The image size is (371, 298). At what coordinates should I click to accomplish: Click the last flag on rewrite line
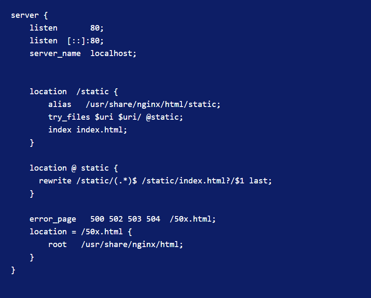pos(258,181)
